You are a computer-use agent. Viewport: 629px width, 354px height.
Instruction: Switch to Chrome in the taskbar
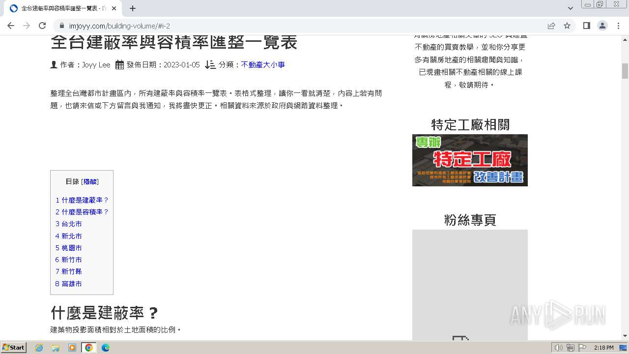pyautogui.click(x=89, y=348)
